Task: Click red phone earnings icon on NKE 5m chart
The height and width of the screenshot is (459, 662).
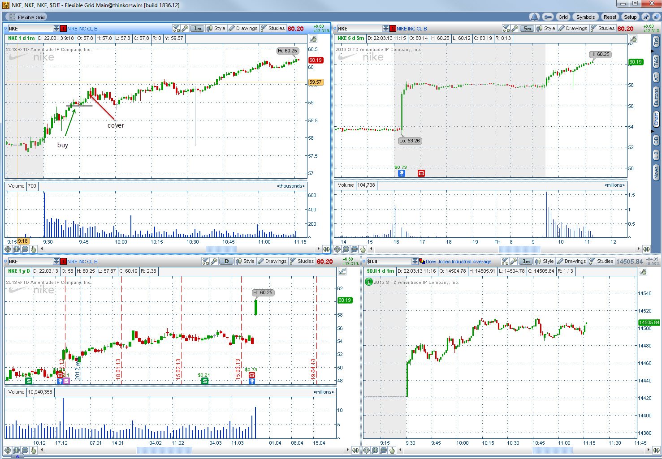Action: point(421,173)
